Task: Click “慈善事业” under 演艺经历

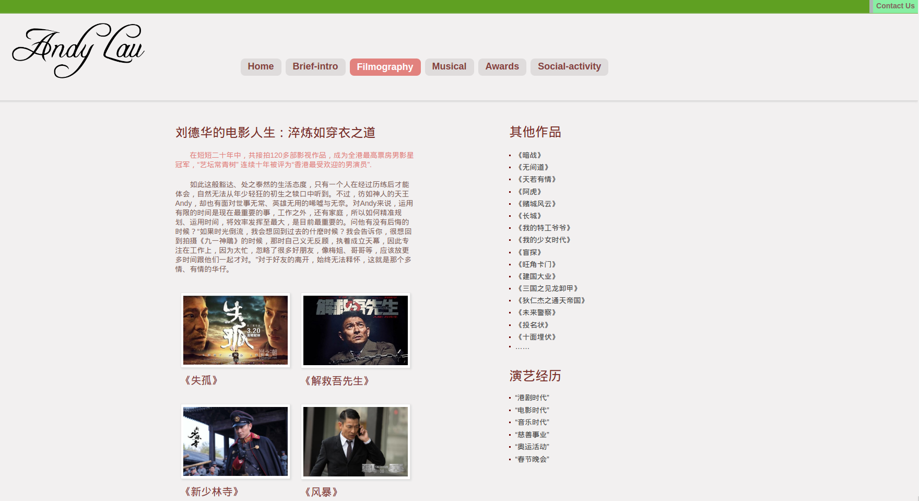Action: [x=532, y=435]
